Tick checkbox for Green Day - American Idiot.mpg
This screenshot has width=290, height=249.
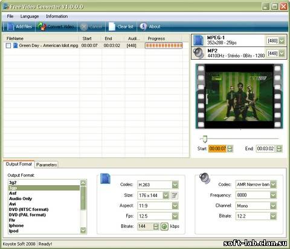[8, 46]
